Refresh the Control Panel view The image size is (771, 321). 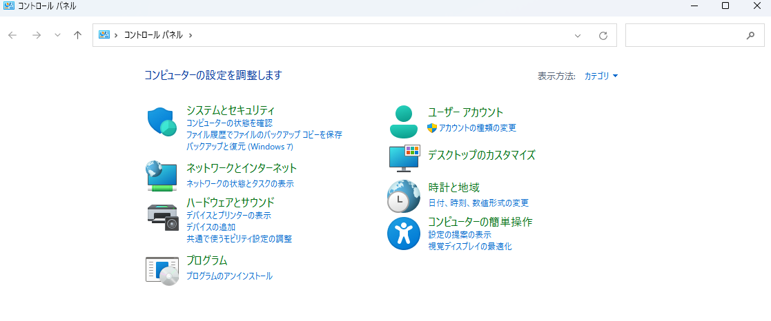click(x=603, y=35)
